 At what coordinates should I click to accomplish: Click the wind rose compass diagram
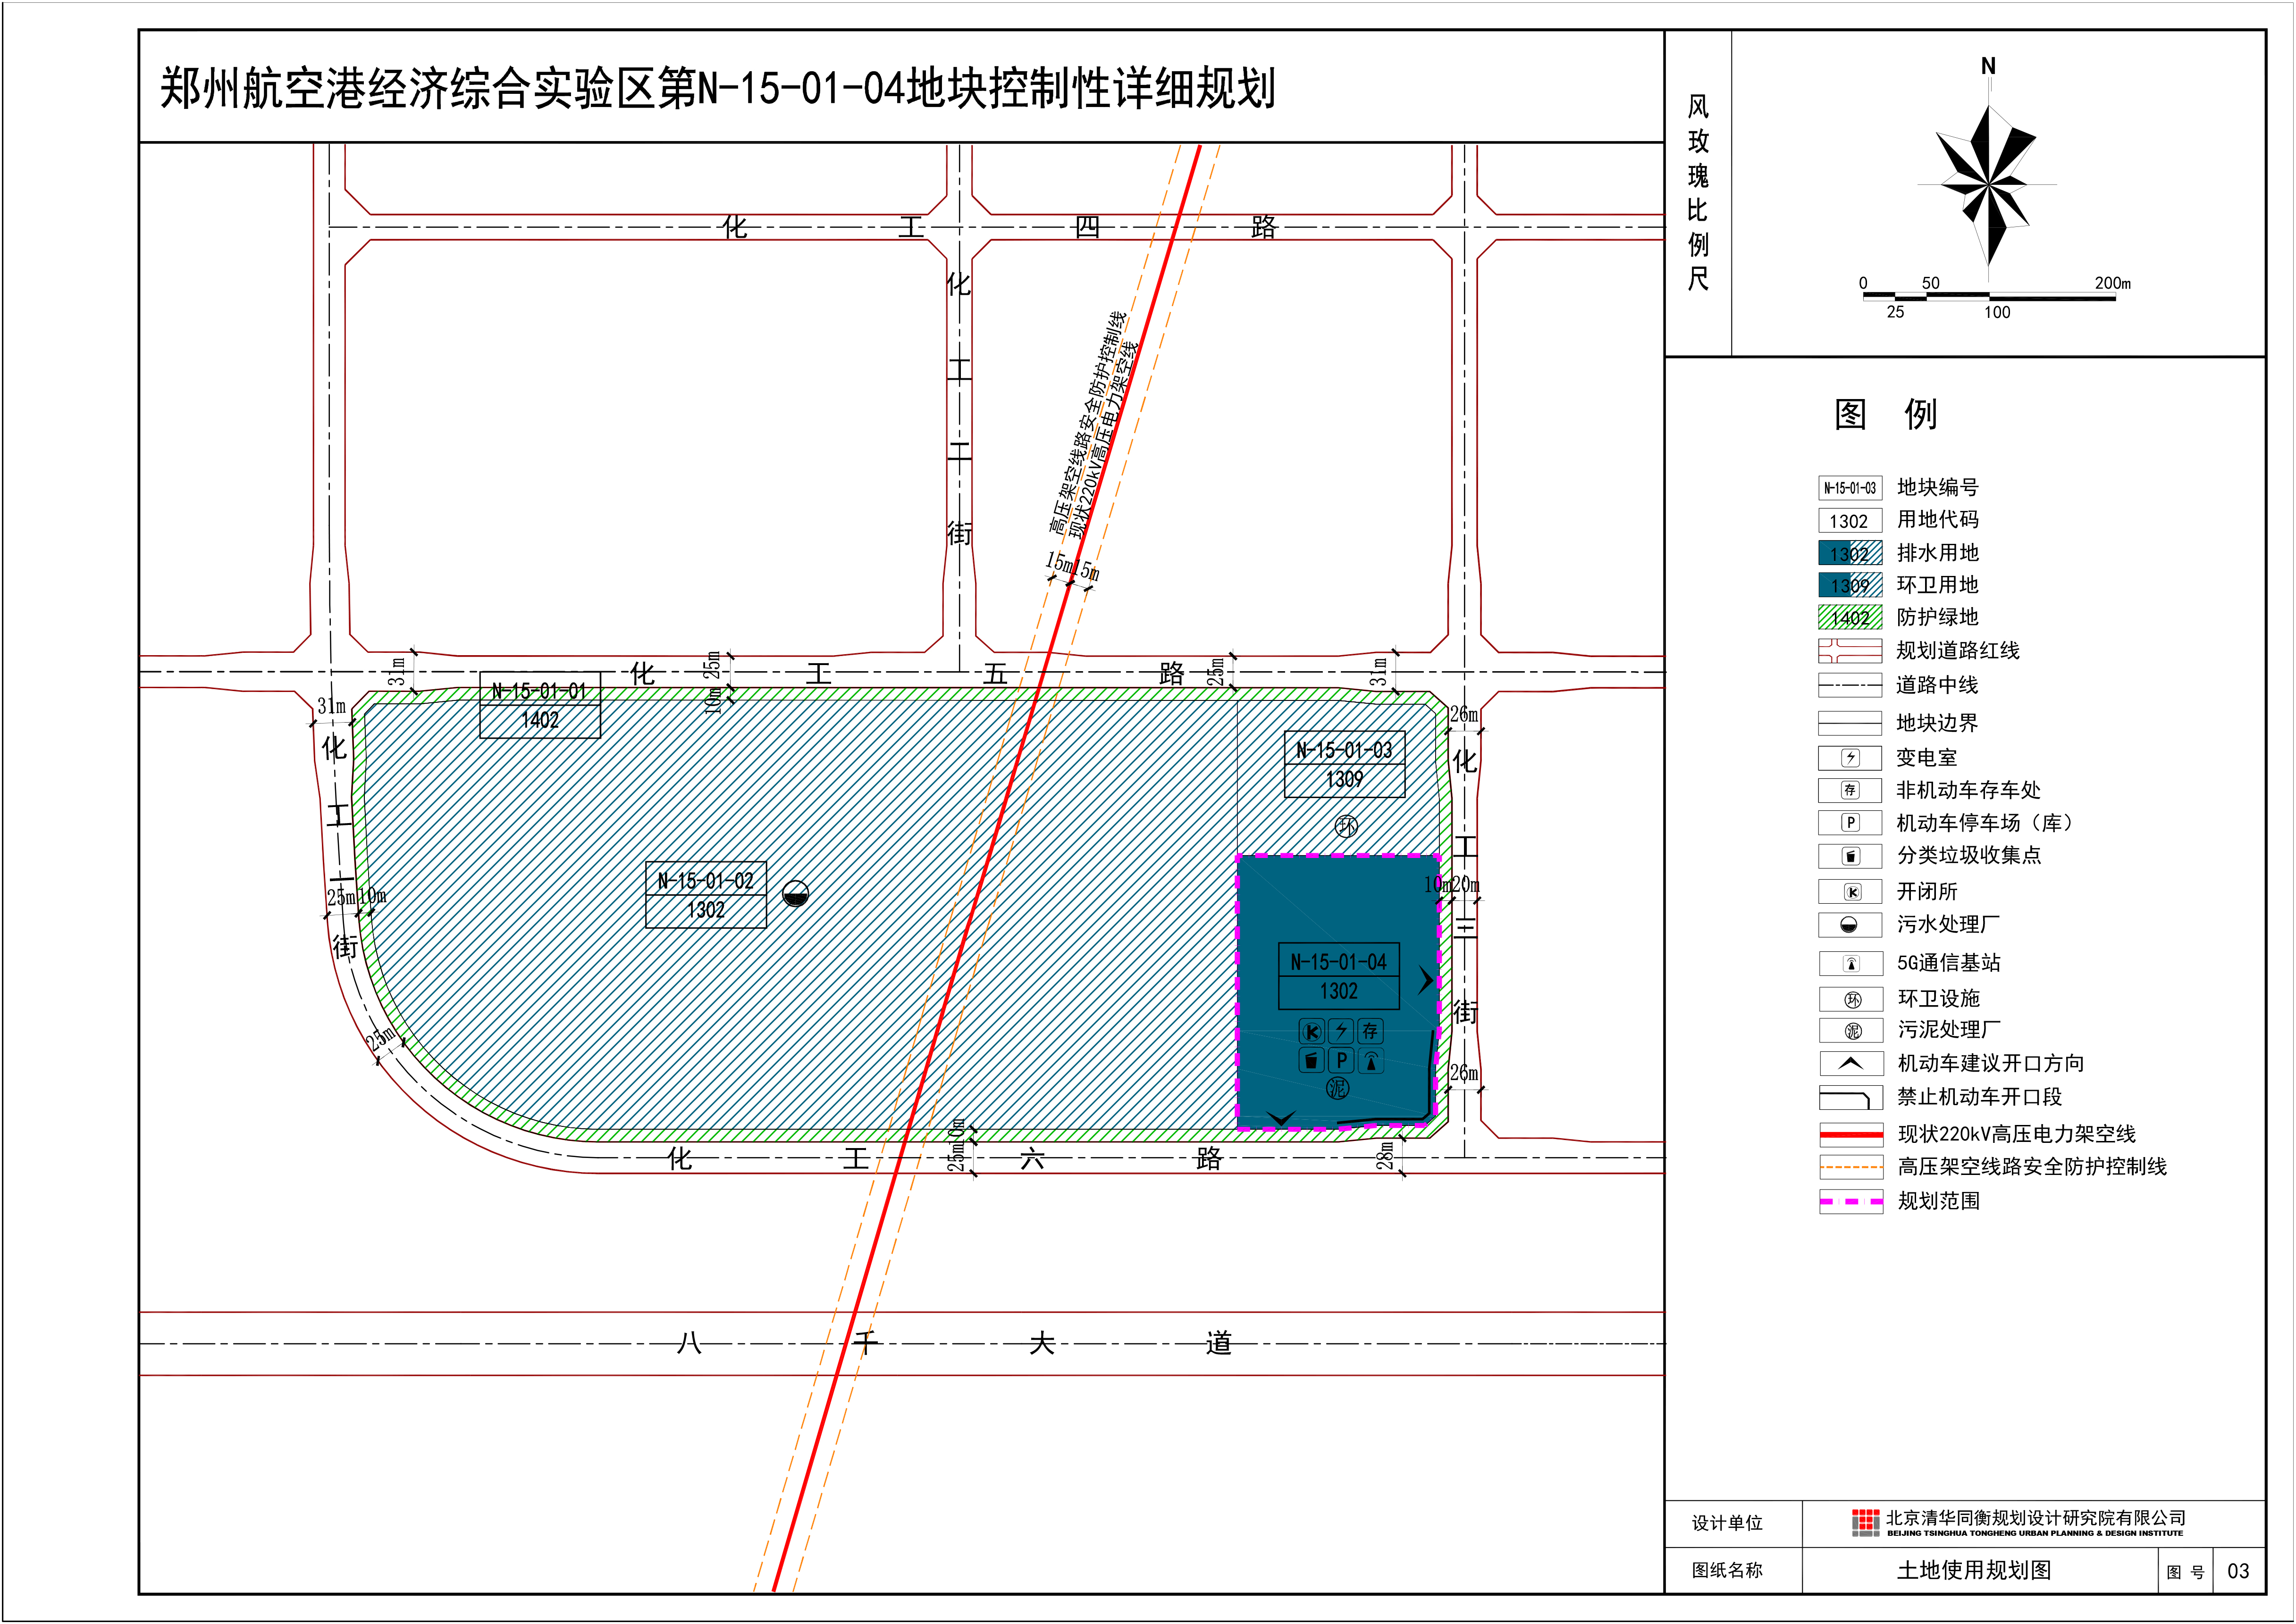point(1988,185)
